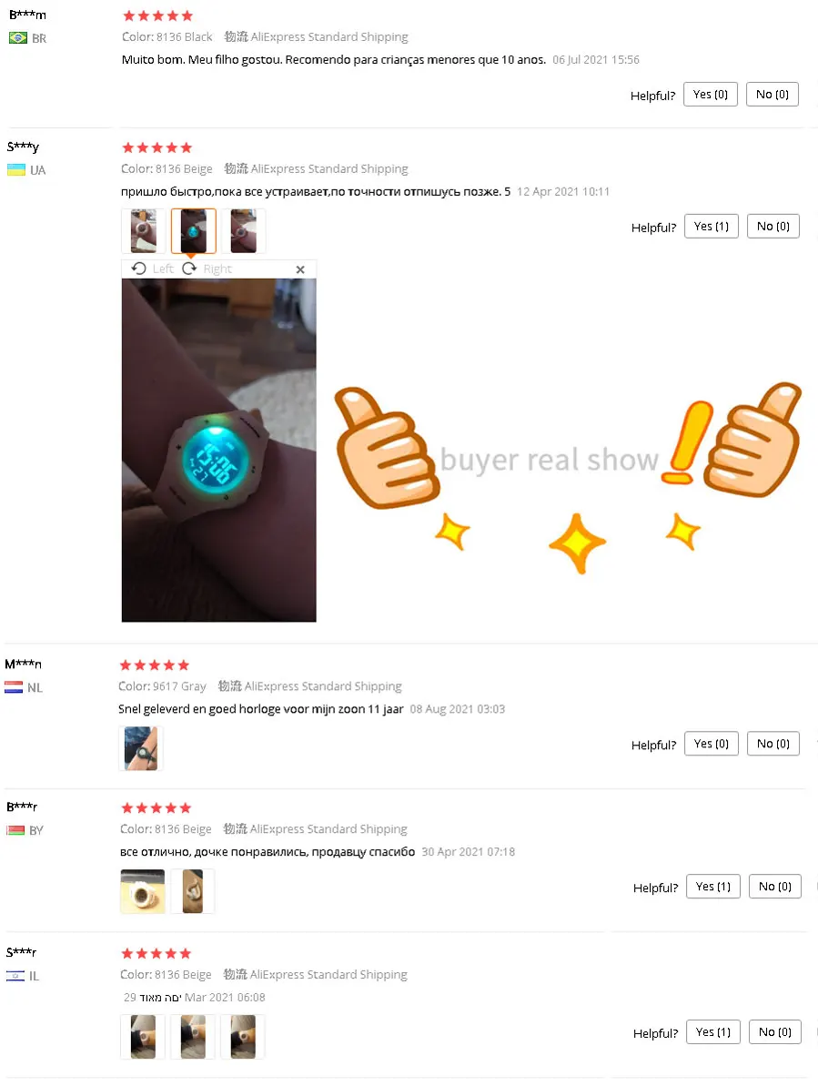Screen dimensions: 818x1086
Task: Rotate the enlarged photo right
Action: point(207,269)
